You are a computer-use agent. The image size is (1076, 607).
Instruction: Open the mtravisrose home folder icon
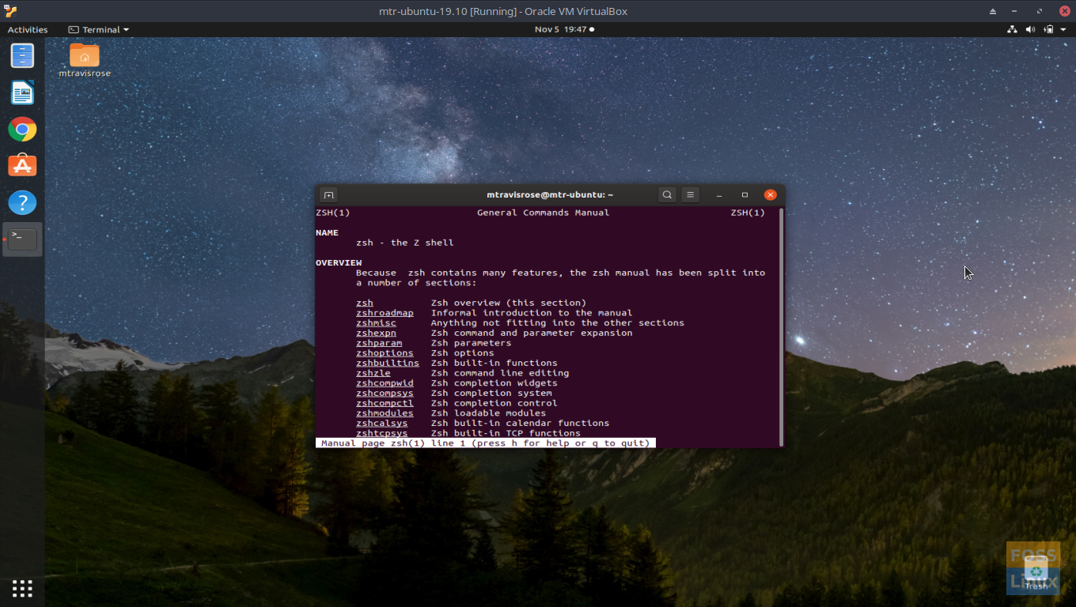[x=85, y=60]
